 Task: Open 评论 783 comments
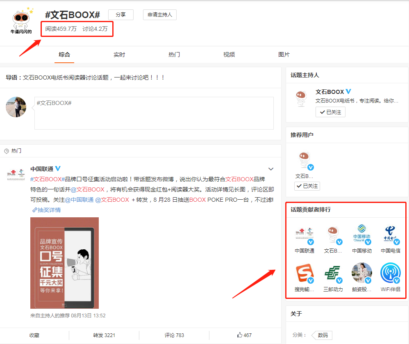174,335
